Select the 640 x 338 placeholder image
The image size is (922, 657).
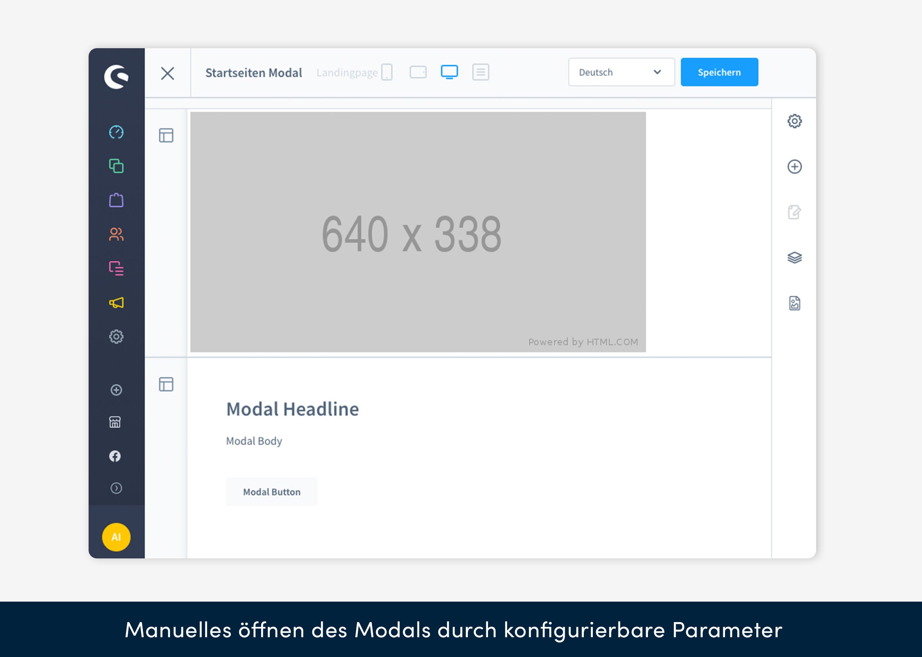[x=418, y=232]
